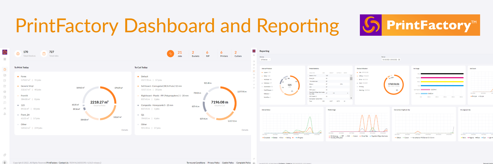This screenshot has width=493, height=164.
Task: Click the orange activity pulse icon
Action: [x=170, y=54]
